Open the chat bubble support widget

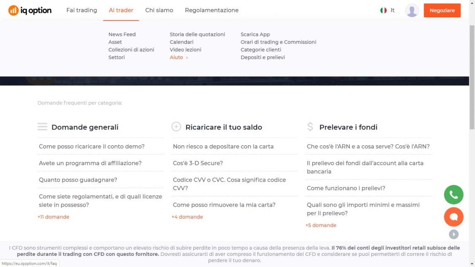click(x=454, y=216)
